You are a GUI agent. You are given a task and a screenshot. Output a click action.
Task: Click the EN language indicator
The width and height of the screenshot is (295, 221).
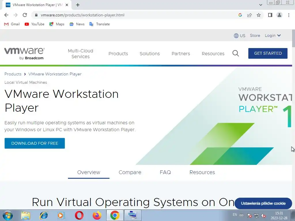click(235, 215)
